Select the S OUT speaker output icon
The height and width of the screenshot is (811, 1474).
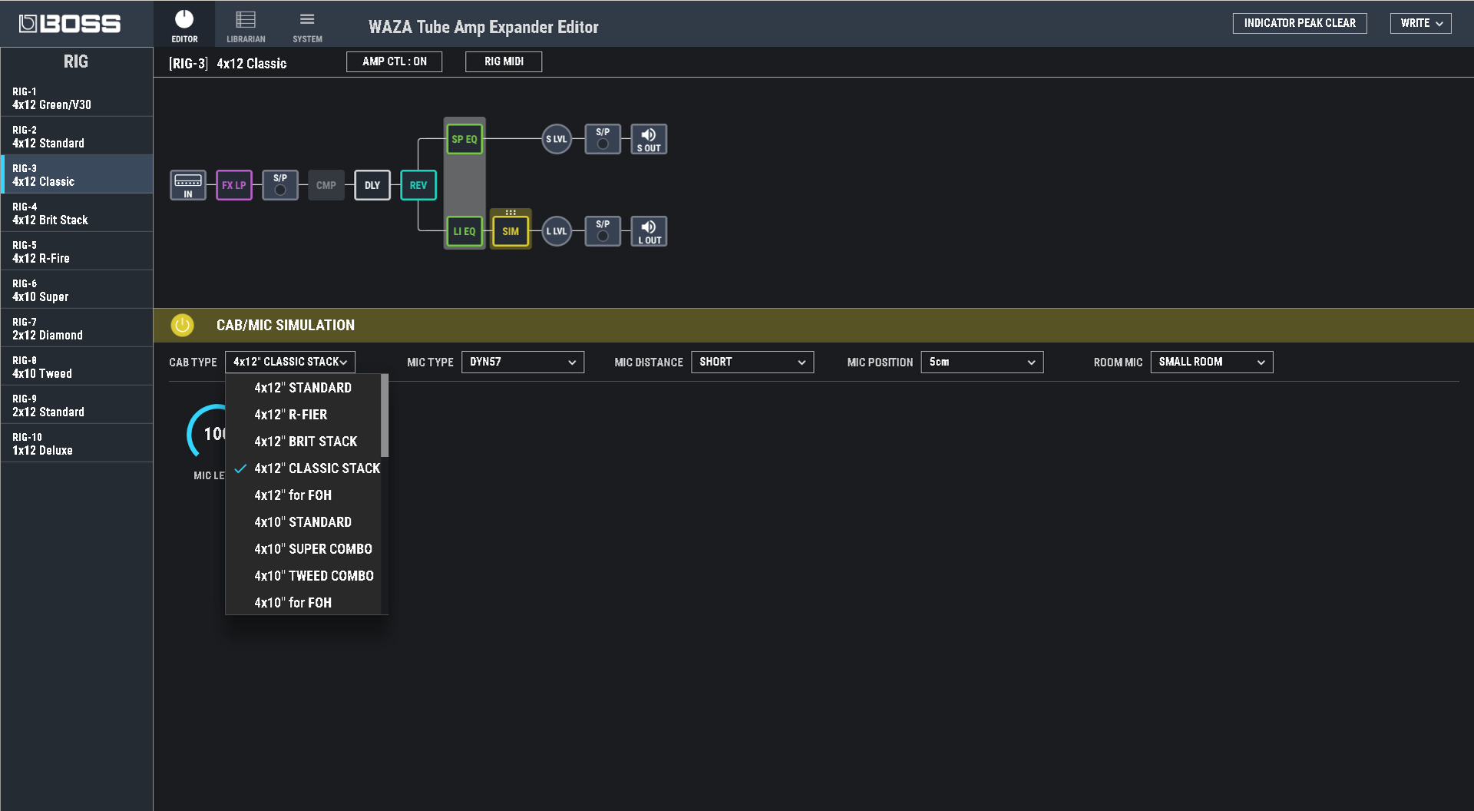point(649,139)
